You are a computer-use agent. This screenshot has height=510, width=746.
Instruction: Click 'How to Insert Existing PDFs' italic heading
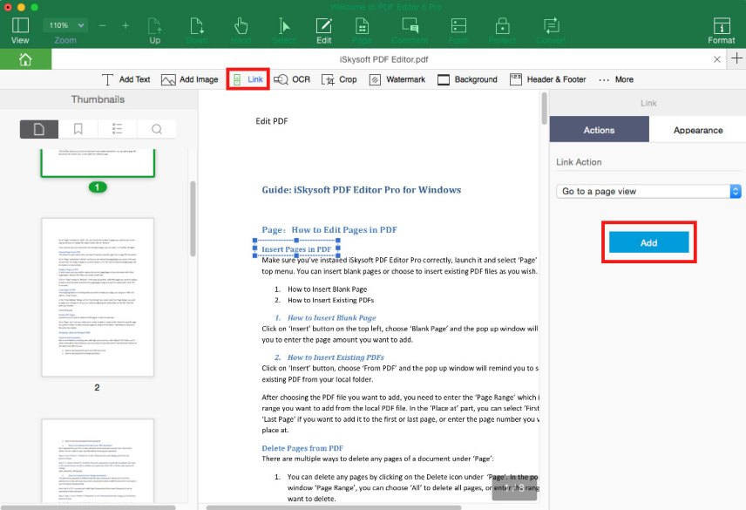tap(336, 357)
